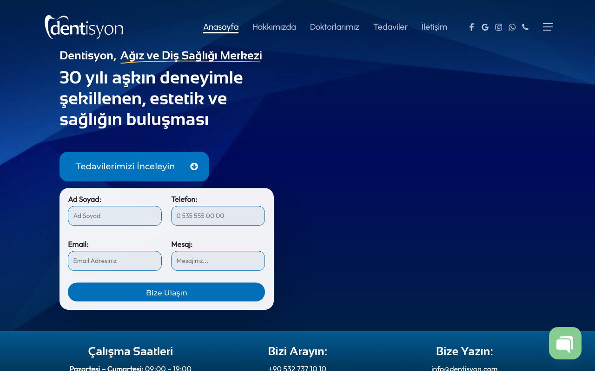Focus the Email Adresiniz input field
The image size is (595, 371).
pyautogui.click(x=115, y=261)
